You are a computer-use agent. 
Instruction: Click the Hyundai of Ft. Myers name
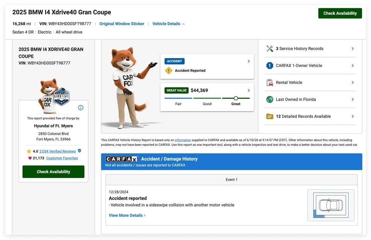(x=53, y=126)
